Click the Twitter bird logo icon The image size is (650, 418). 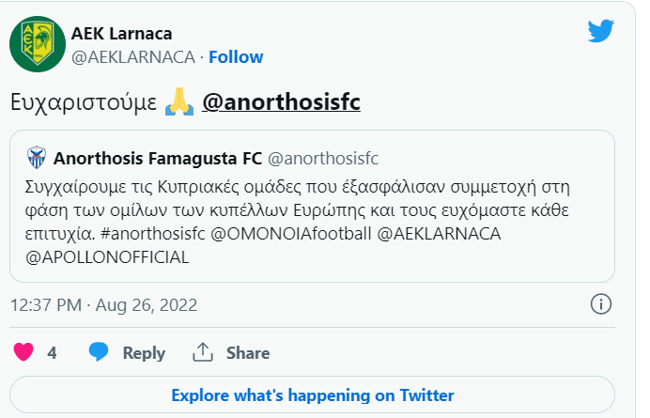point(600,31)
